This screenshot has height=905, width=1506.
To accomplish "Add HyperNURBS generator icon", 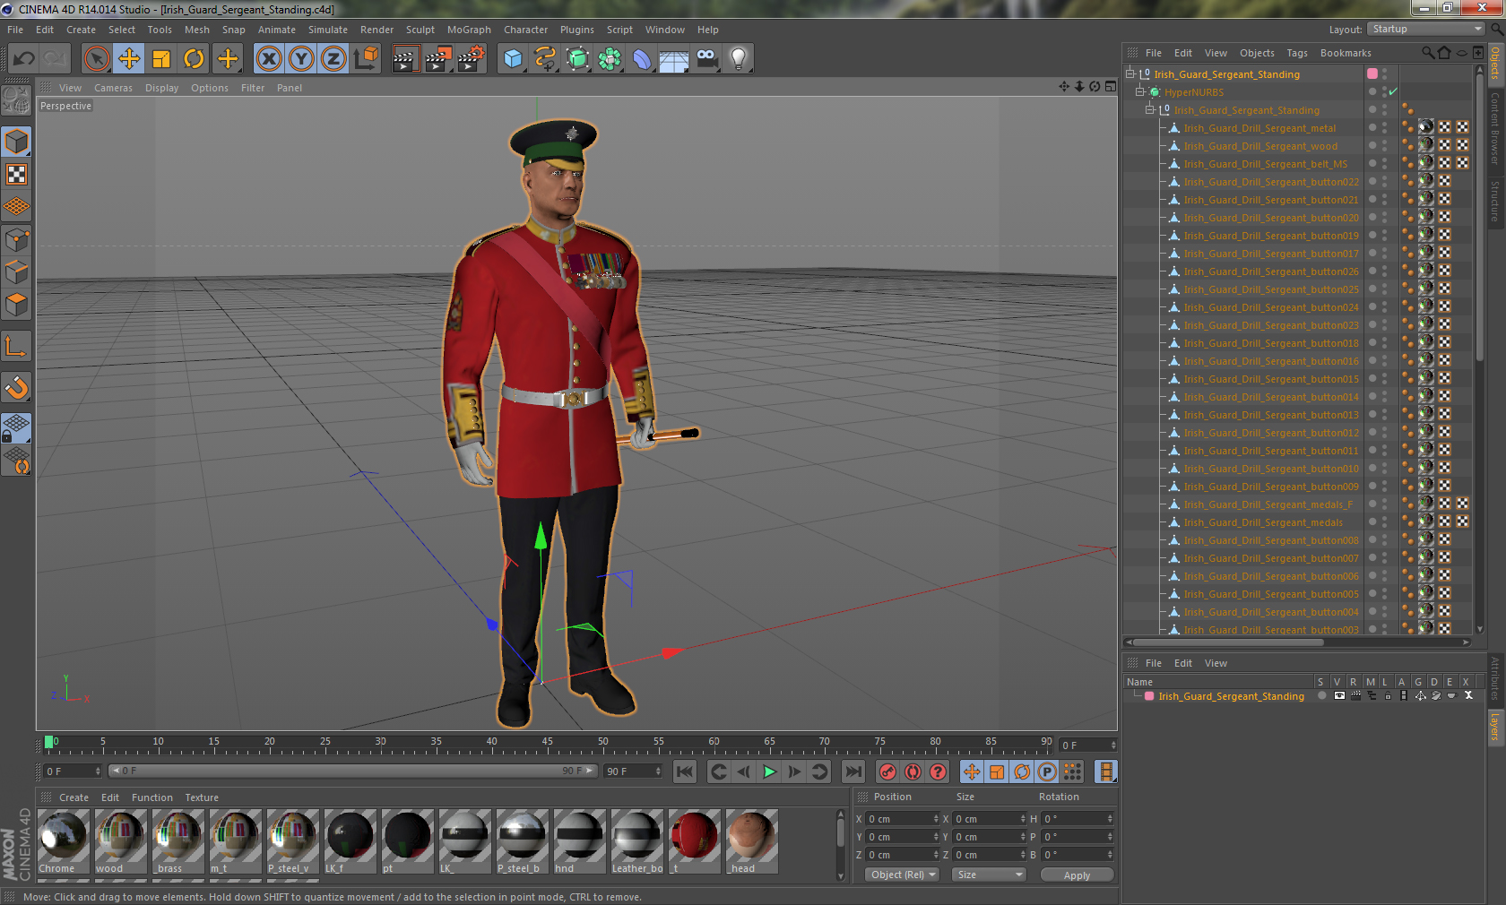I will point(578,59).
